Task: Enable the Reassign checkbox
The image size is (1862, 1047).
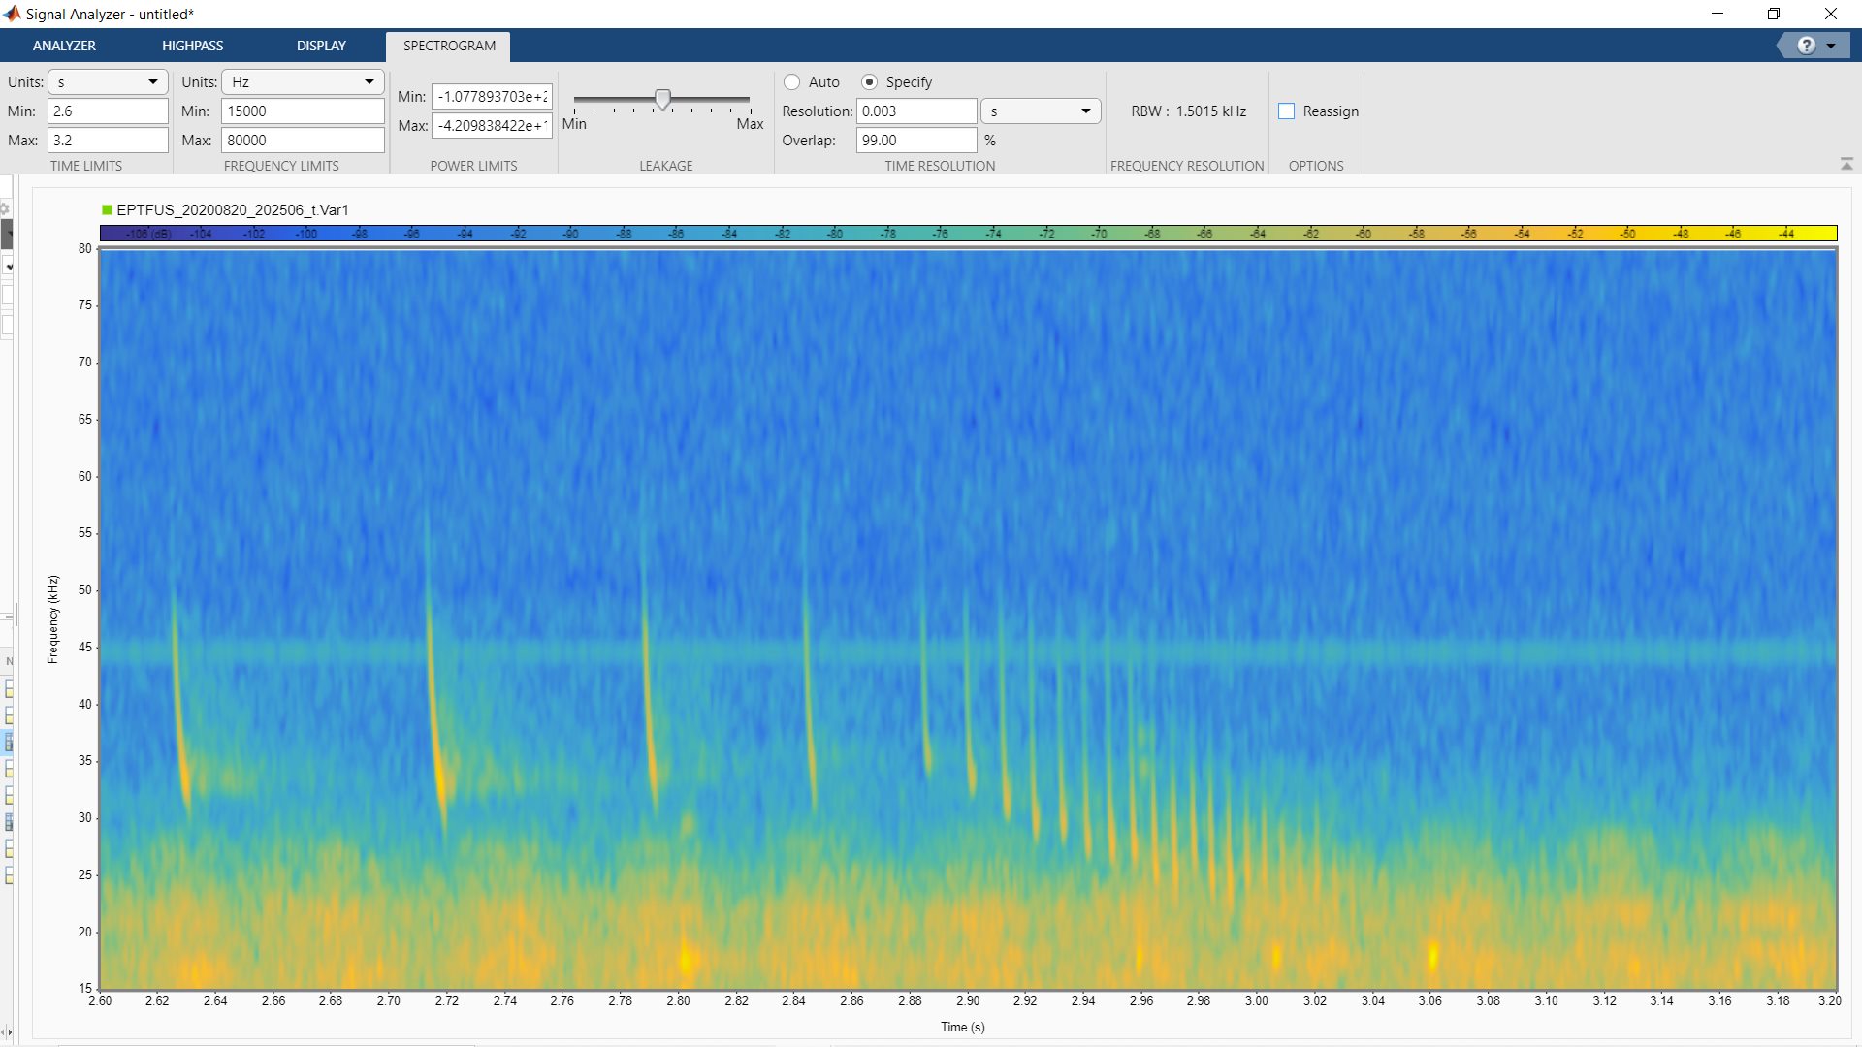Action: click(x=1287, y=111)
